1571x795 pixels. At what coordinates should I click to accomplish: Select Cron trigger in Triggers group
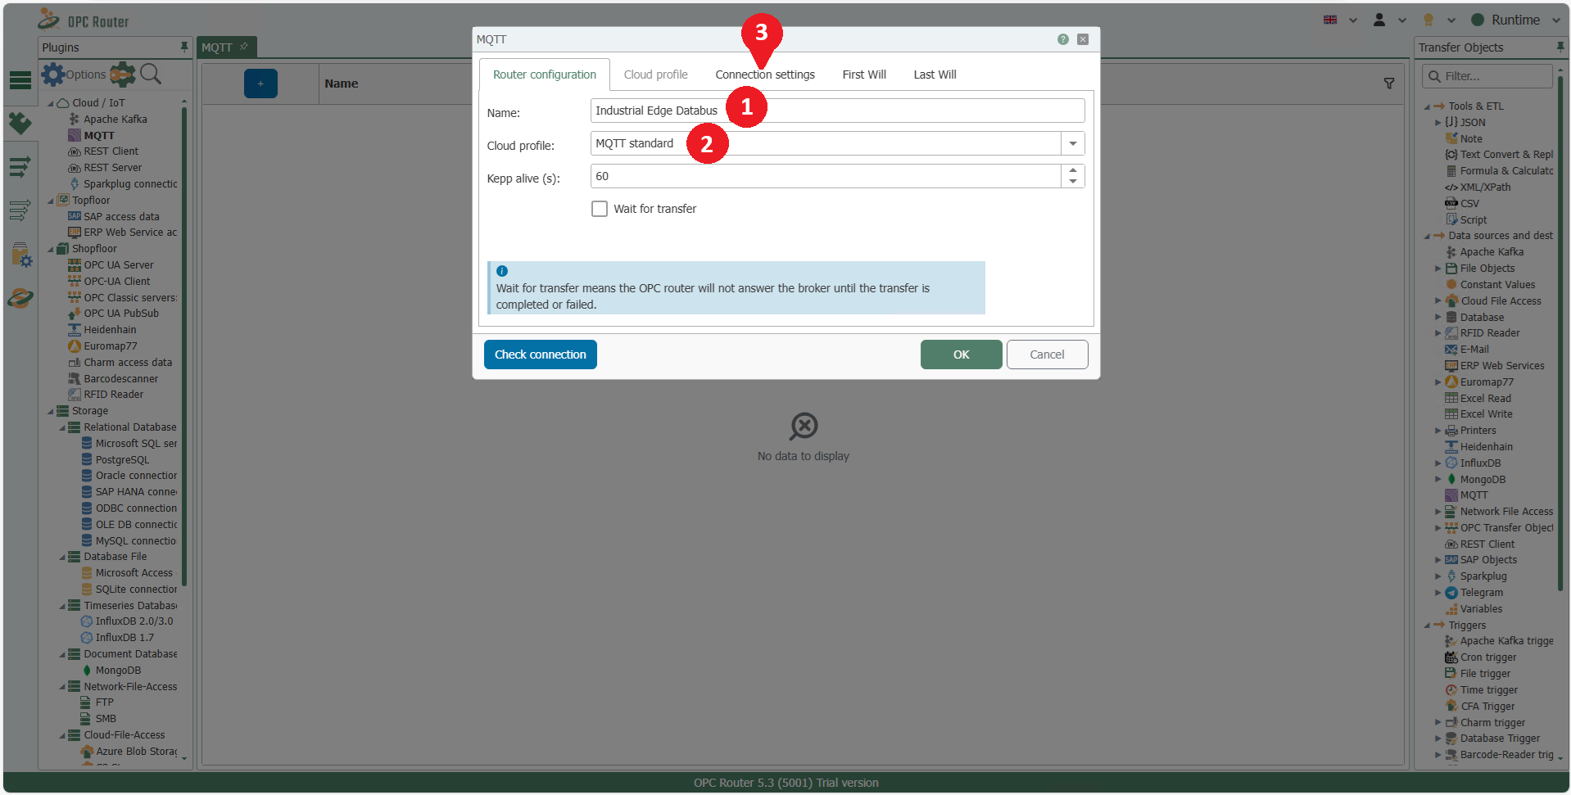[1488, 657]
